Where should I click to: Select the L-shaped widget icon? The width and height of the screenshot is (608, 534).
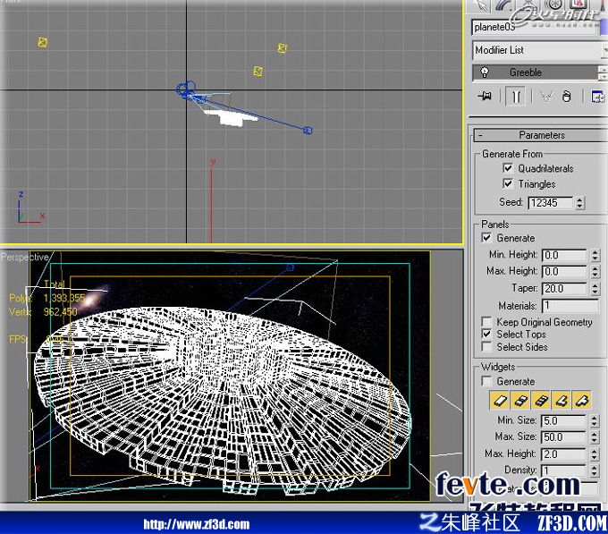click(562, 400)
